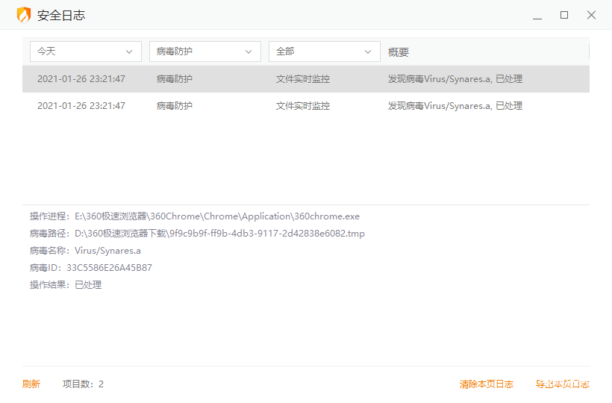Click the 操作进程 360chrome.exe path line
The image size is (612, 403).
pos(216,216)
